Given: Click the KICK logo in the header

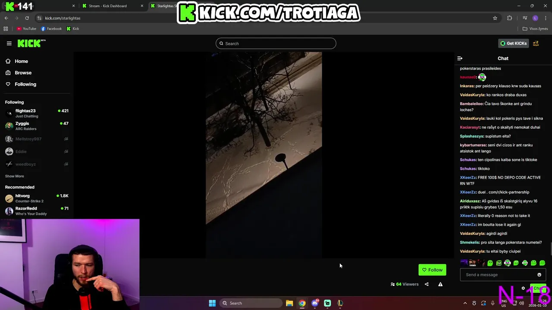Looking at the screenshot, I should pos(31,43).
